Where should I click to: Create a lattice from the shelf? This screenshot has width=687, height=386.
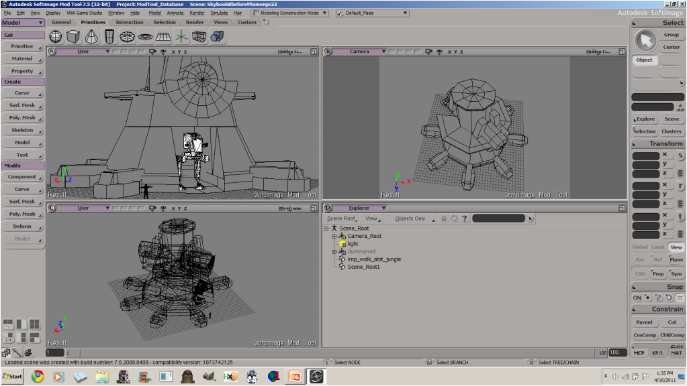(199, 37)
